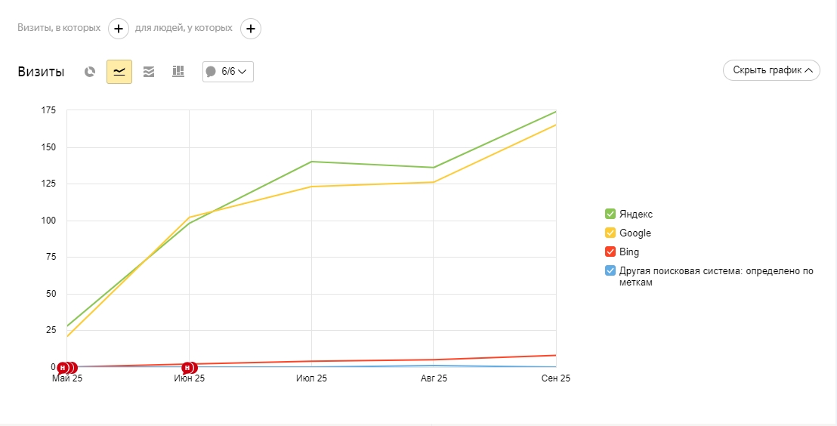The height and width of the screenshot is (426, 837).
Task: Uncheck the Bing series checkbox
Action: click(x=610, y=252)
